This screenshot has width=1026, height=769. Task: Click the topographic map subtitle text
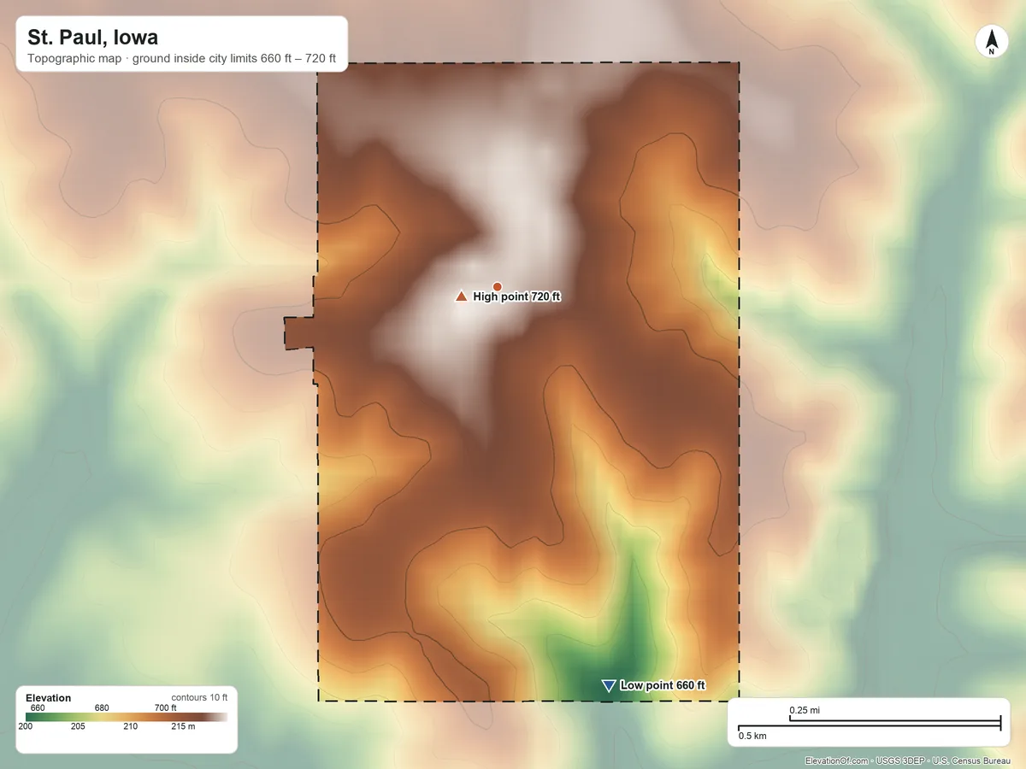181,60
